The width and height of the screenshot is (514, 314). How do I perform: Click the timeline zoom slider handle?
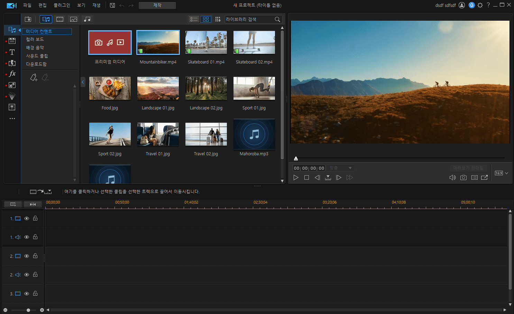[x=28, y=310]
